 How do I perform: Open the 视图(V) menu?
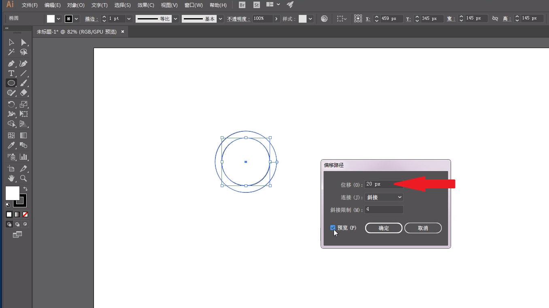point(169,5)
